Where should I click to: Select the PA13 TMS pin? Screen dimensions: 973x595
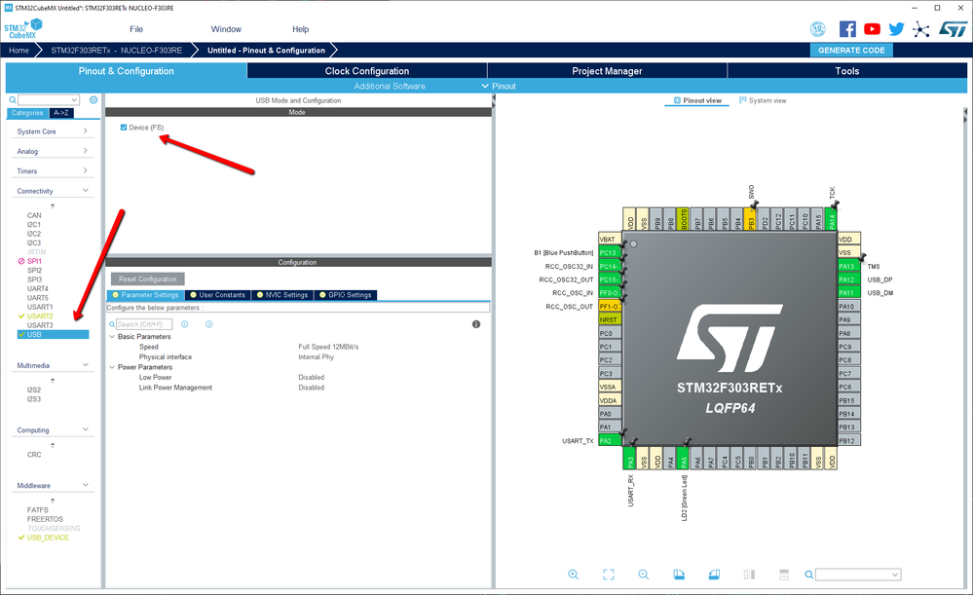click(x=849, y=266)
